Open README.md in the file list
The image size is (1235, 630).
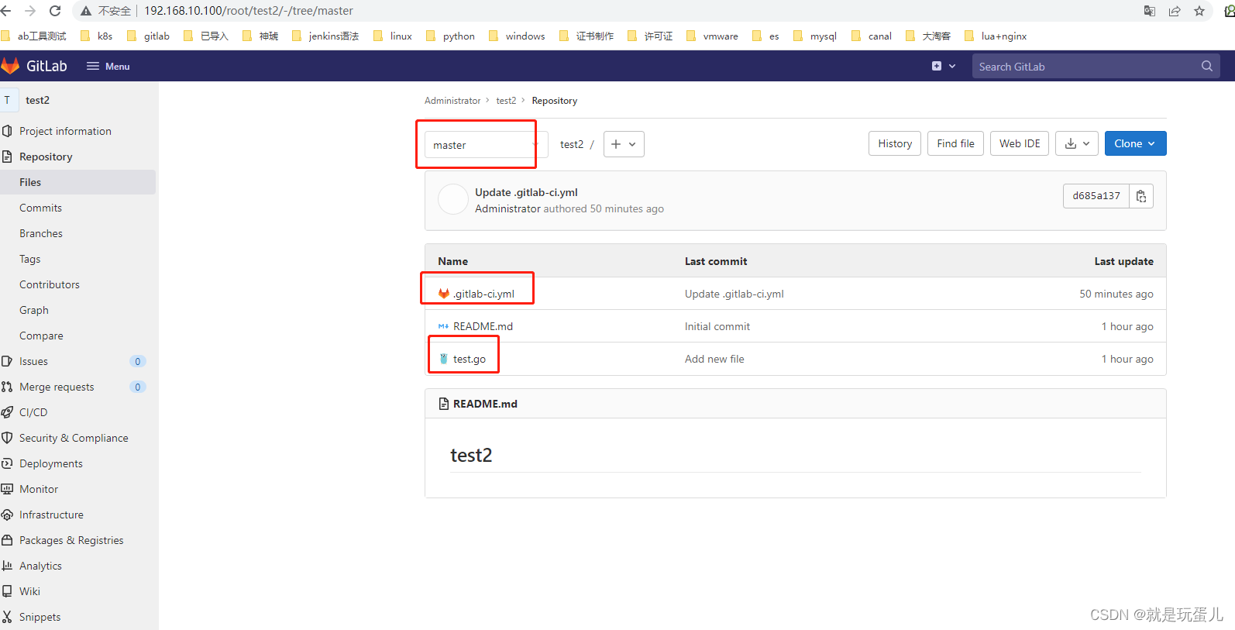[483, 326]
